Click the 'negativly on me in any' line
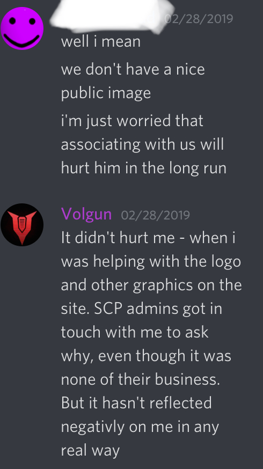Viewport: 263px width, 469px height. click(140, 427)
